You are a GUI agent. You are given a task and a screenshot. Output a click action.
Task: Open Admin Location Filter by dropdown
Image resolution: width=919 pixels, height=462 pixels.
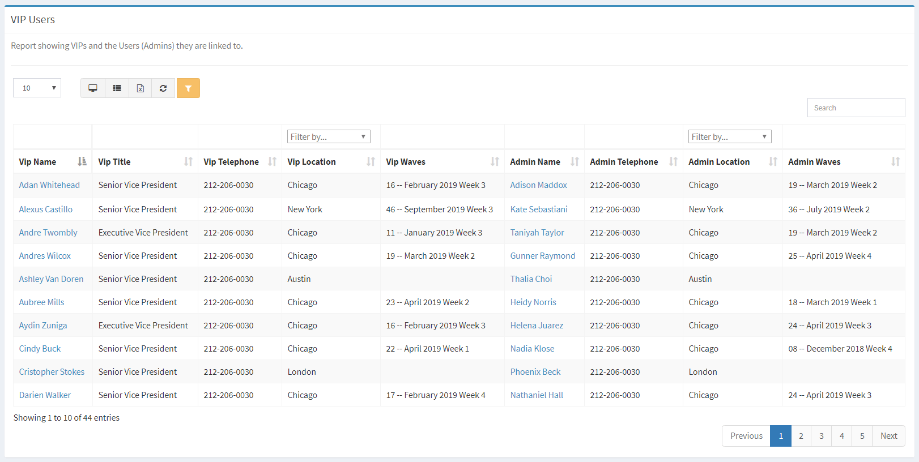point(730,136)
